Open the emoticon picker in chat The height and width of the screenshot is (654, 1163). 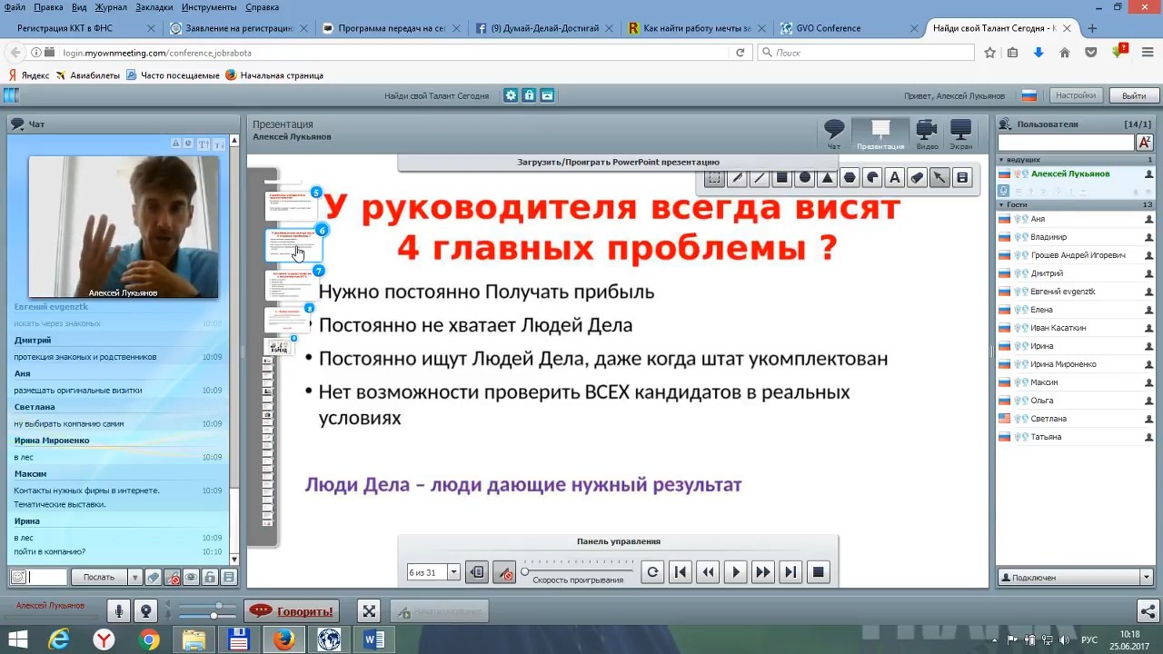click(x=17, y=577)
